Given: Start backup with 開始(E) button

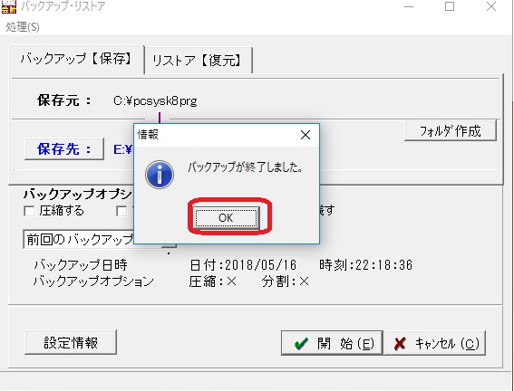Looking at the screenshot, I should coord(332,343).
